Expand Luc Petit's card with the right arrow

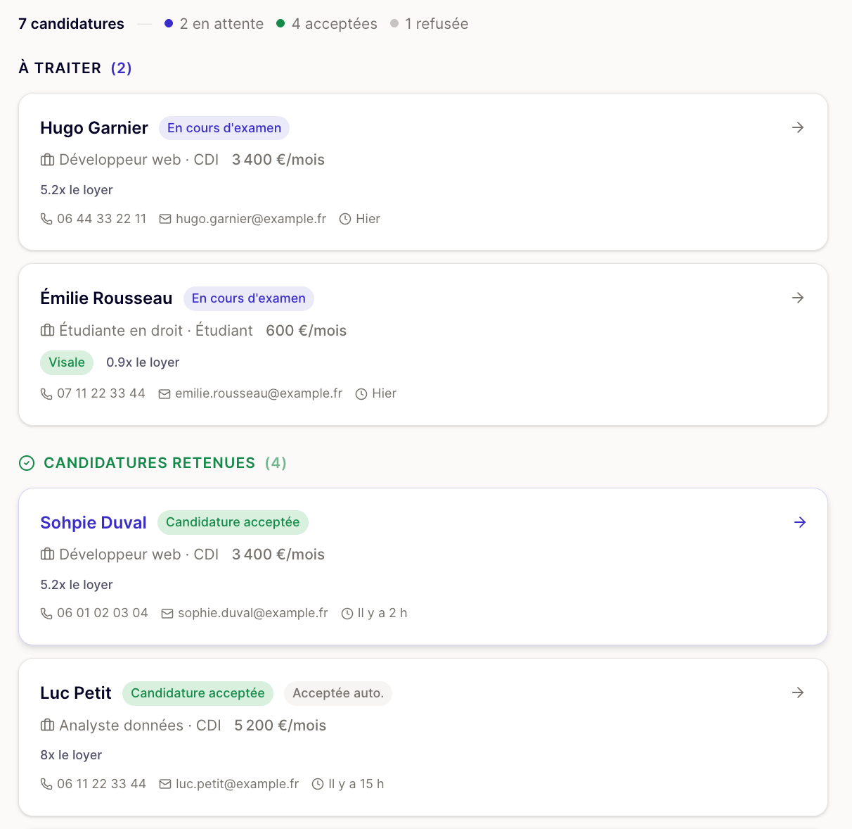798,692
